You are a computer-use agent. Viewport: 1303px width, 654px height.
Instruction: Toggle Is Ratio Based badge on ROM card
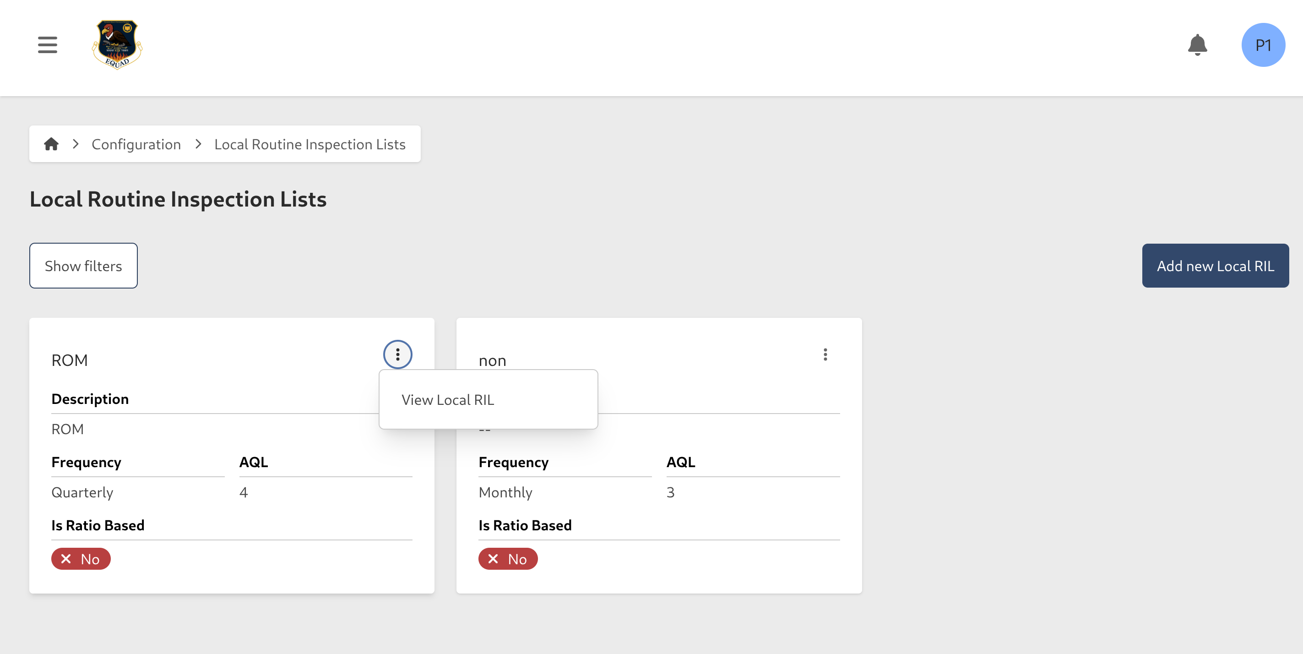pyautogui.click(x=81, y=559)
